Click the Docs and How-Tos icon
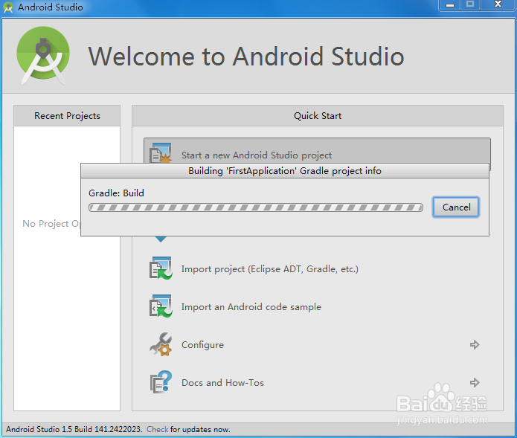This screenshot has height=438, width=517. pos(161,382)
